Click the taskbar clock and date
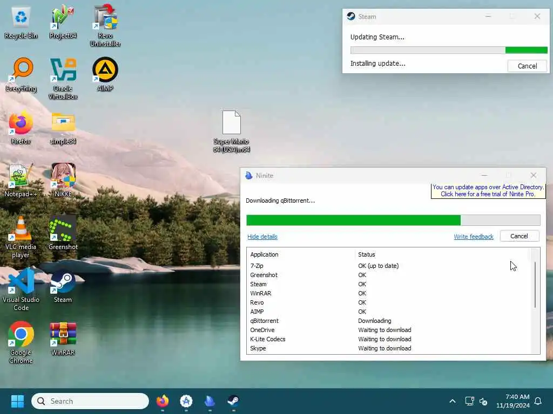 coord(513,401)
